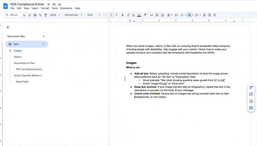Select the Paint format roller icon
This screenshot has width=257, height=146.
[x=46, y=15]
